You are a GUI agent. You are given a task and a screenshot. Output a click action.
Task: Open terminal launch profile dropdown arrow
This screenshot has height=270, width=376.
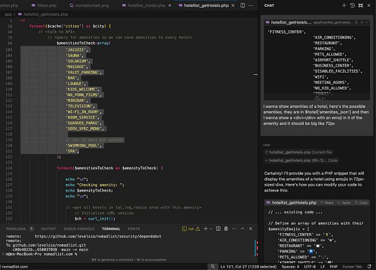coord(211,229)
